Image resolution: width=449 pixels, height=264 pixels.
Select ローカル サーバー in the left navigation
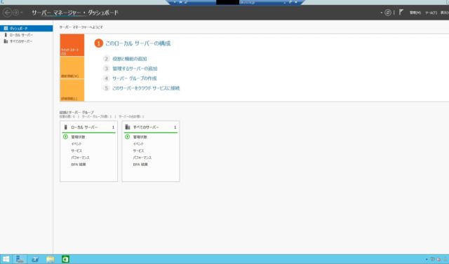[x=27, y=35]
